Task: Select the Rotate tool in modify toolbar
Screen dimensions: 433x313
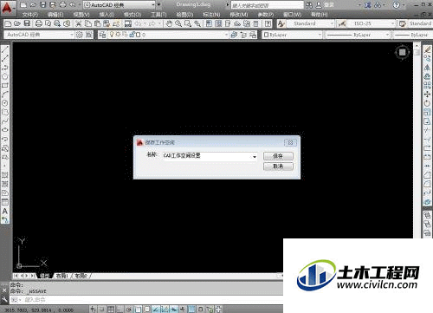Action: click(x=427, y=103)
